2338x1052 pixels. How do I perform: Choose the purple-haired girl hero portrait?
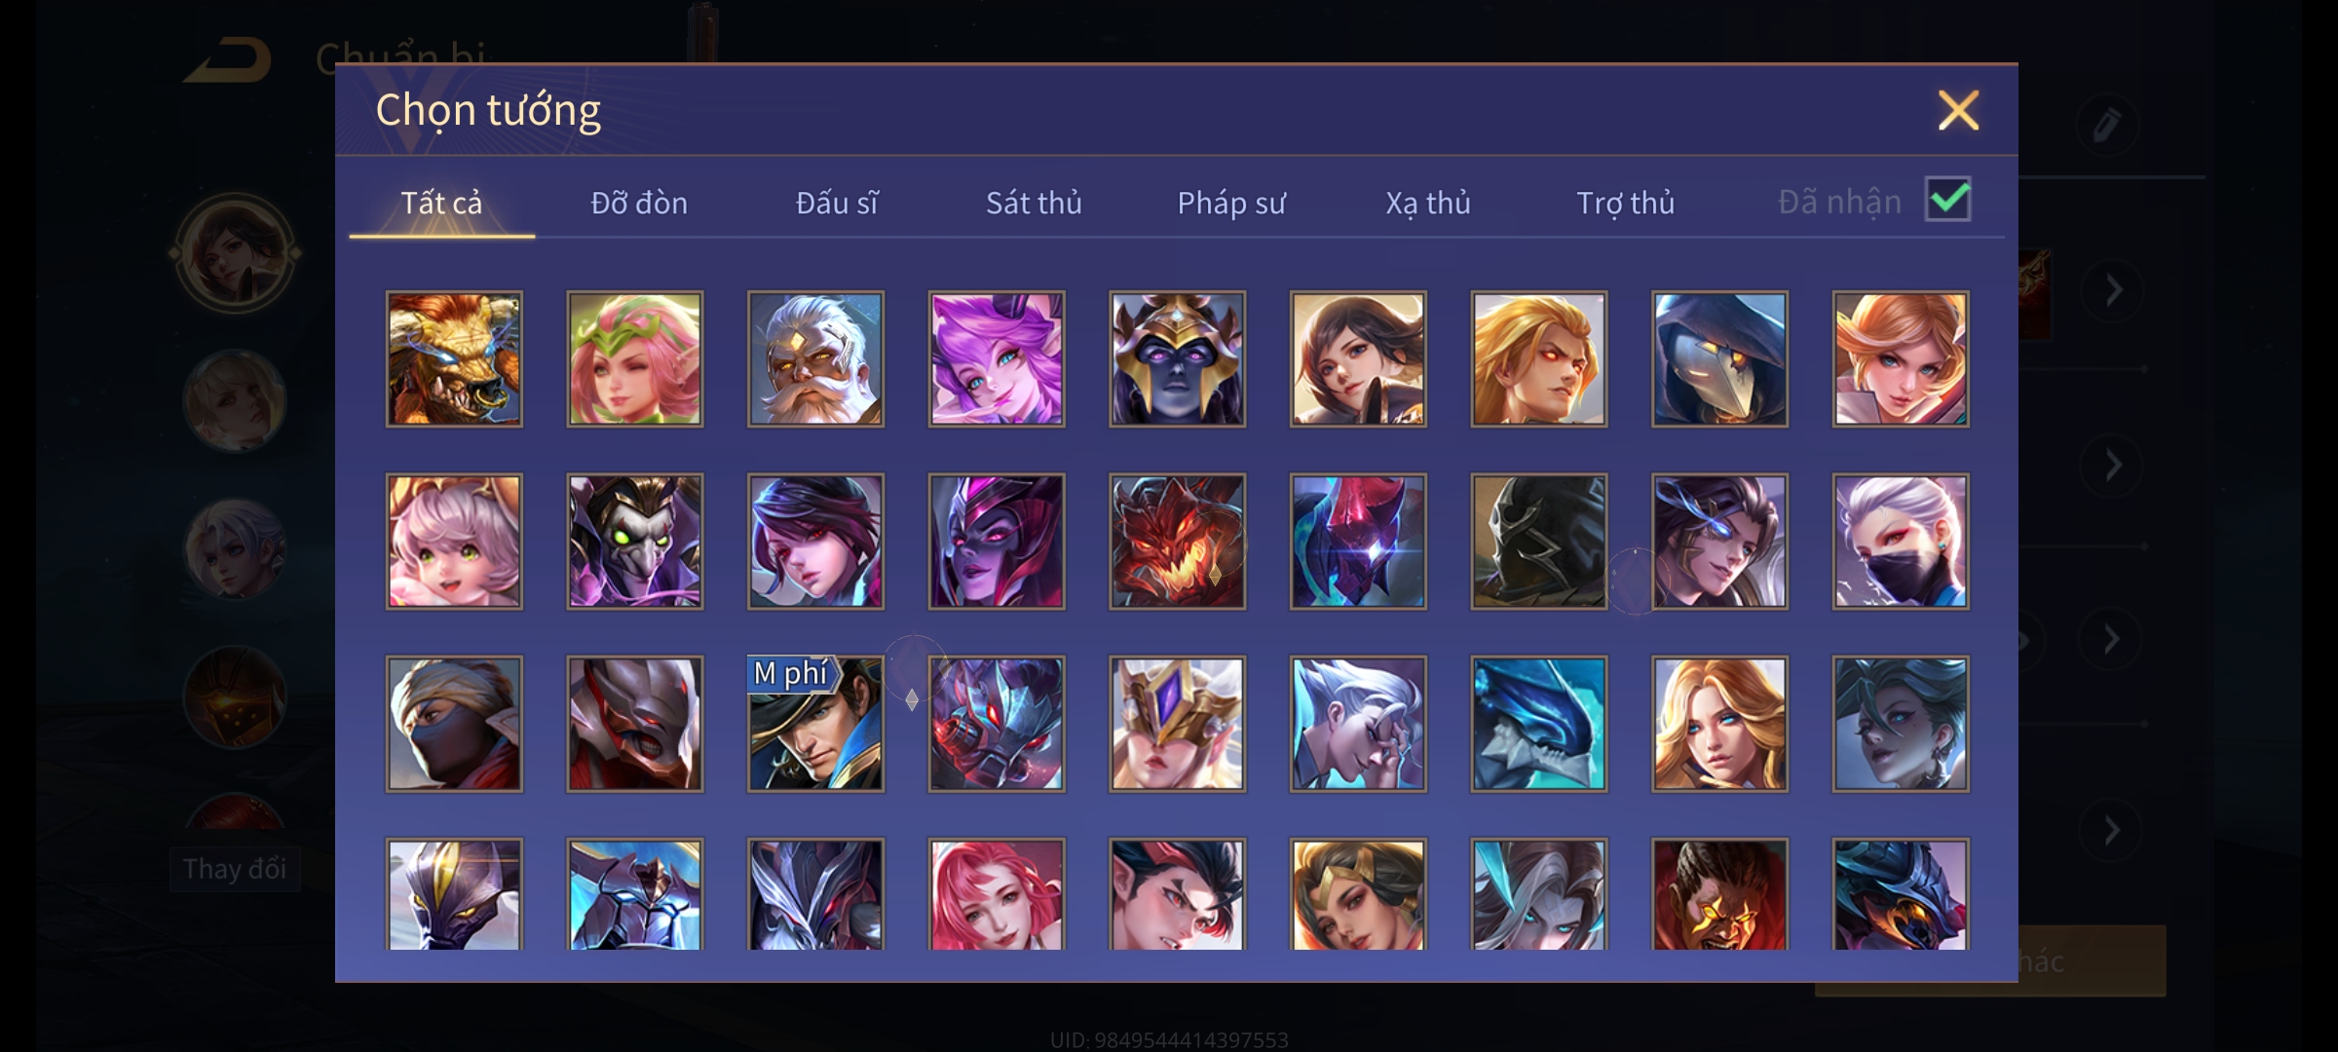click(997, 358)
